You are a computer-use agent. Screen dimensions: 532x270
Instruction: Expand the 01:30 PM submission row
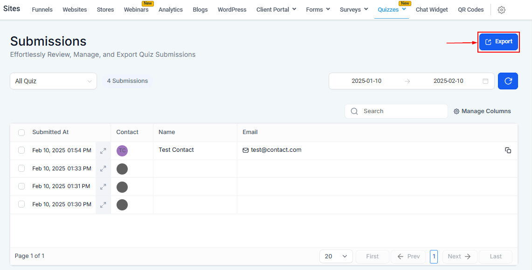tap(103, 205)
